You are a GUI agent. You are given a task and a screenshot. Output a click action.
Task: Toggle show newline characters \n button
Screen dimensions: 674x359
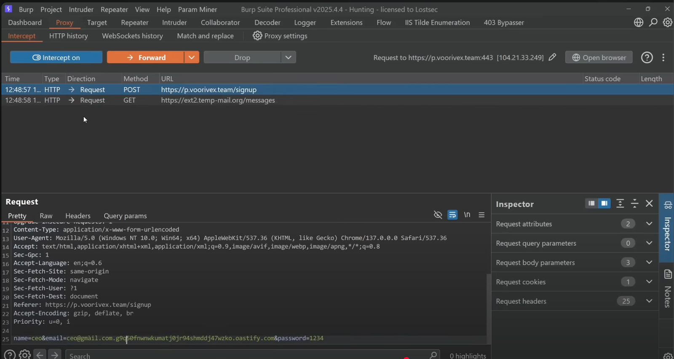(x=467, y=215)
